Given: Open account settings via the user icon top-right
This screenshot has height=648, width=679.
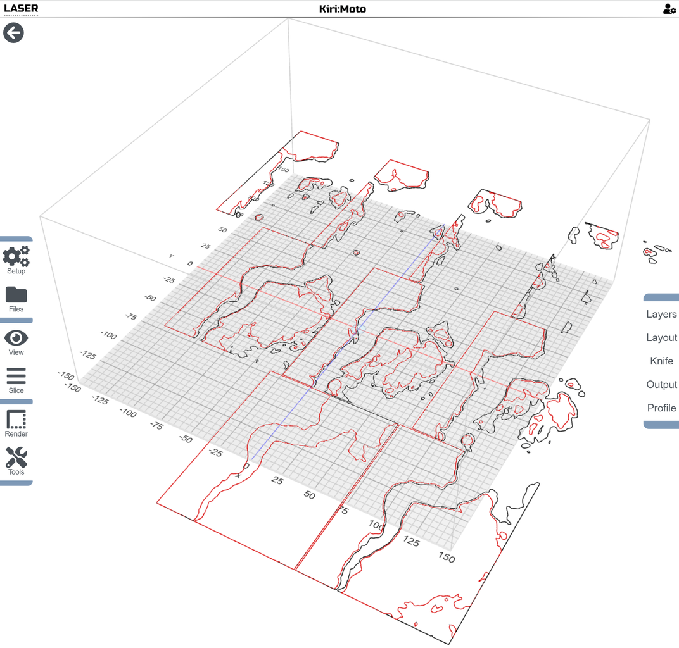Looking at the screenshot, I should (x=669, y=9).
